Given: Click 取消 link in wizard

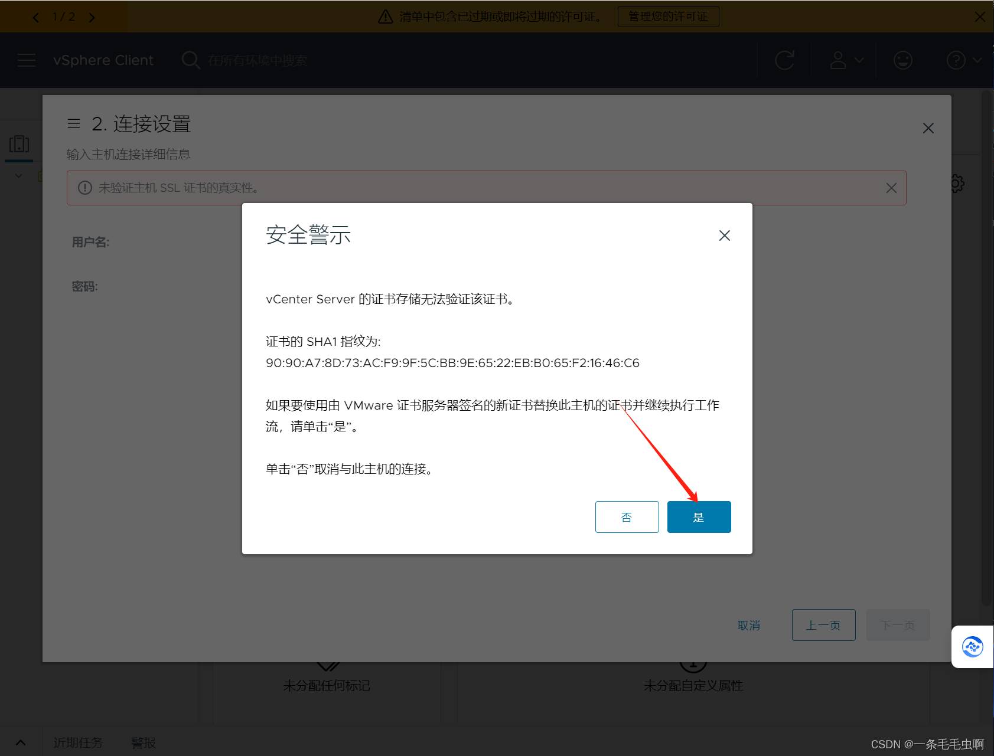Looking at the screenshot, I should point(748,625).
